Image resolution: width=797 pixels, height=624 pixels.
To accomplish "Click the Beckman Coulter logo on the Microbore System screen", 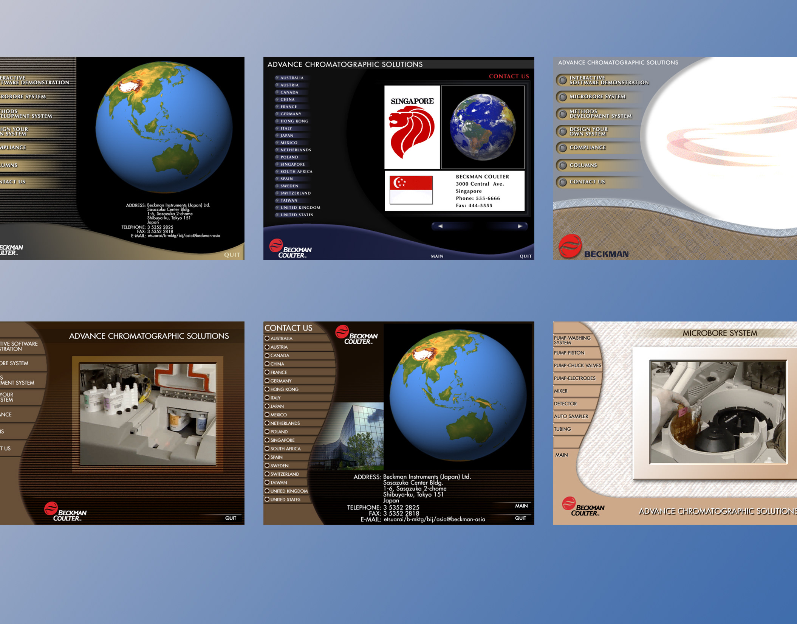I will point(583,506).
